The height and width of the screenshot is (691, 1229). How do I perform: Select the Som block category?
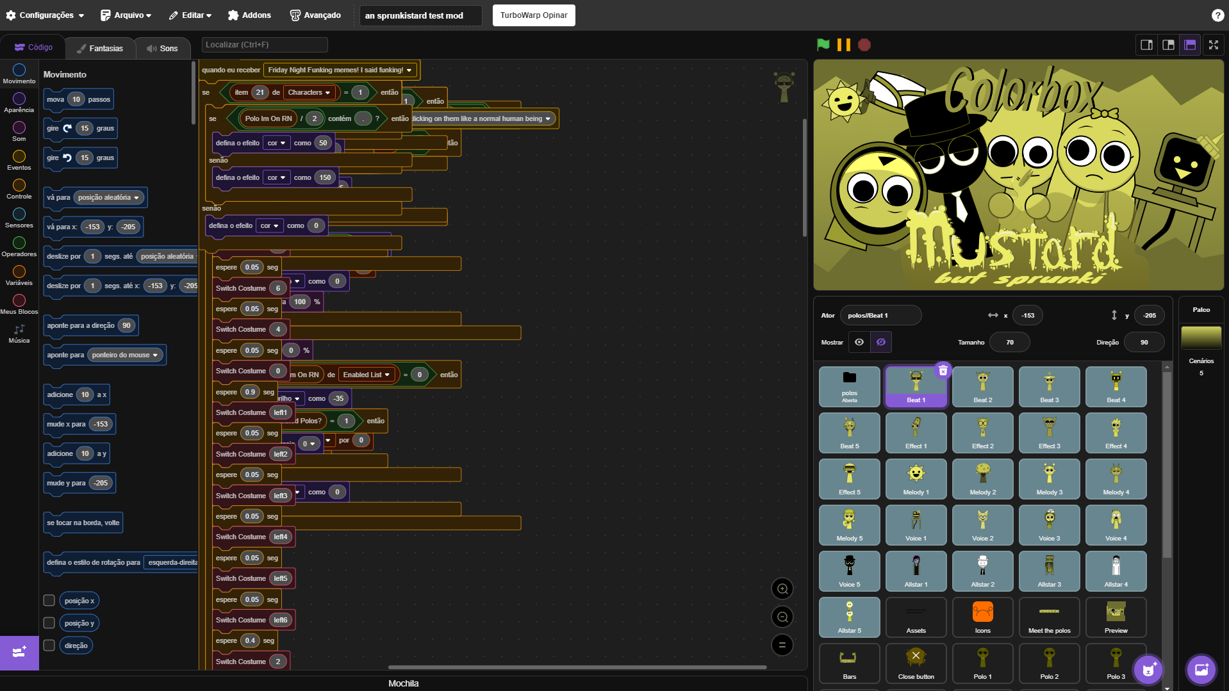[x=19, y=131]
